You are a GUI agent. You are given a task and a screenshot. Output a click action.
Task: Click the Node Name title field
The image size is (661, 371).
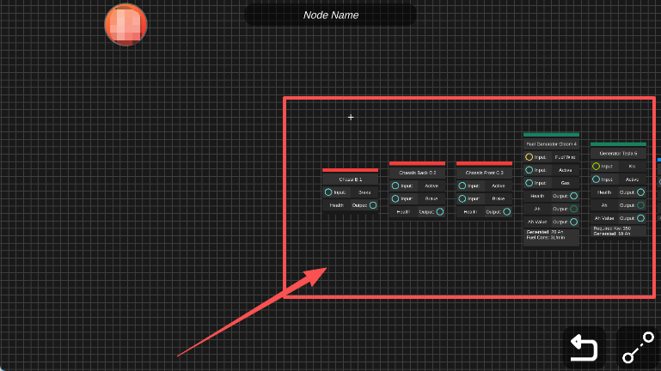click(x=331, y=15)
